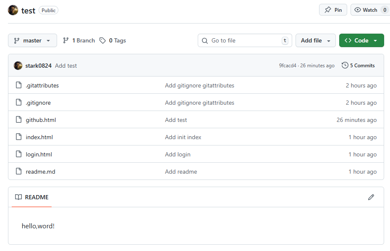Click the repository owner avatar beside test
Screen dimensions: 390x251
coord(13,10)
